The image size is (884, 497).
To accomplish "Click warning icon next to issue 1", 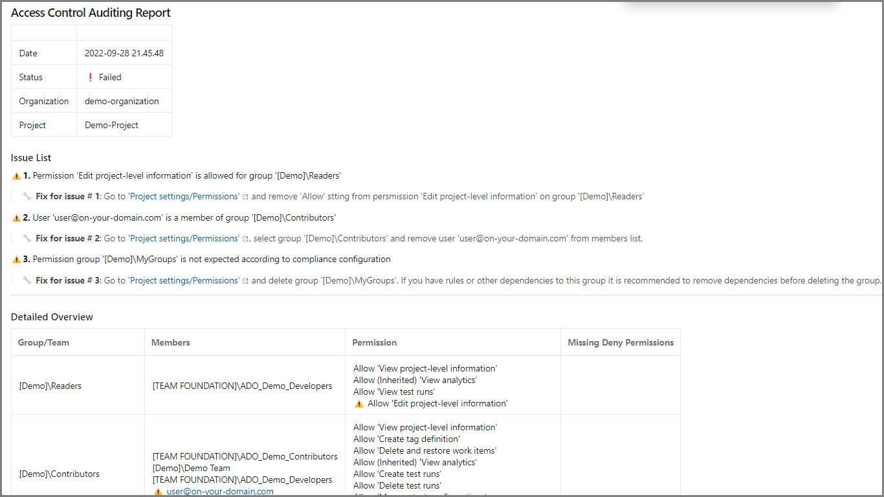I will point(16,176).
